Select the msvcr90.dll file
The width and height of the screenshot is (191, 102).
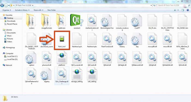[x=167, y=40]
